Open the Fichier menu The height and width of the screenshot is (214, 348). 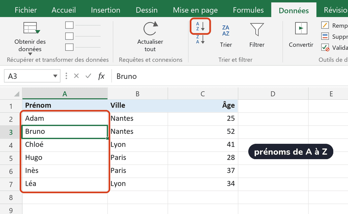tap(26, 10)
